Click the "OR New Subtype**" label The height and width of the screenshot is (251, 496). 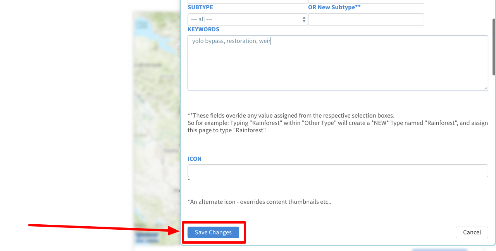(x=334, y=7)
